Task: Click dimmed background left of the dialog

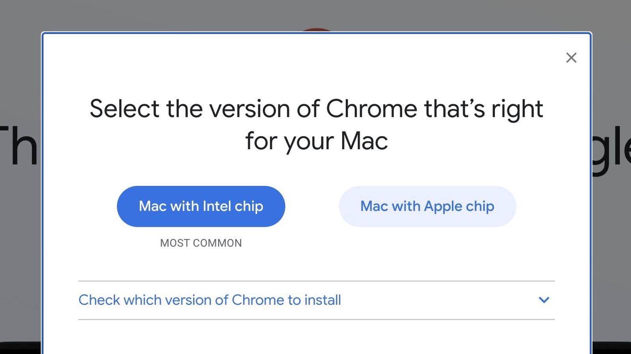Action: tap(20, 236)
